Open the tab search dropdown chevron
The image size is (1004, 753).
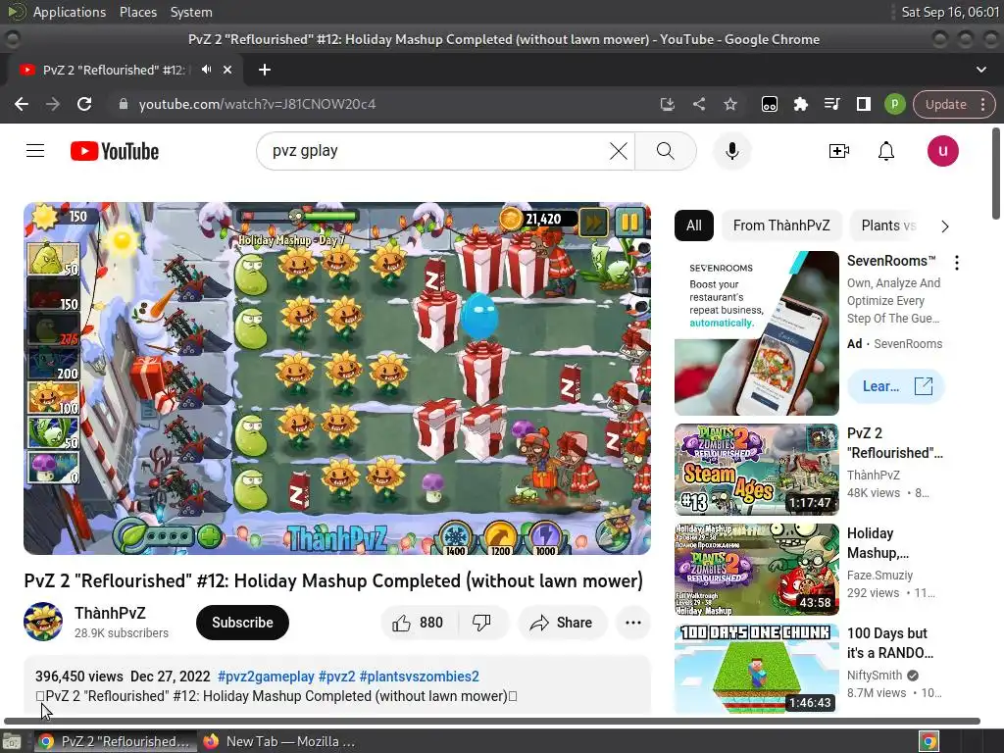coord(980,70)
